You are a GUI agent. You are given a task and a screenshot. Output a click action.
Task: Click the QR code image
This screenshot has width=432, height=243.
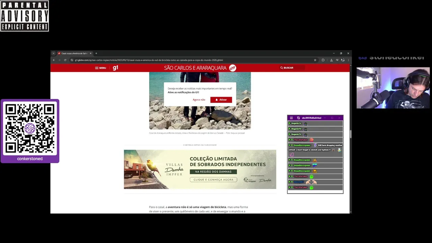30,128
